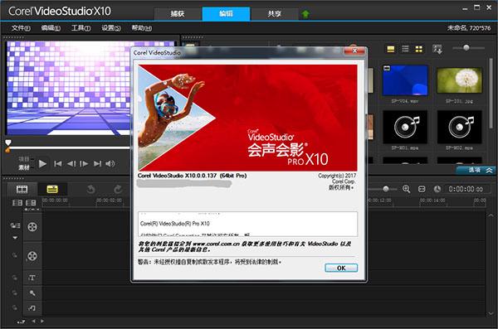The image size is (498, 329).
Task: Click the Overlay track film reel icon
Action: [x=32, y=256]
